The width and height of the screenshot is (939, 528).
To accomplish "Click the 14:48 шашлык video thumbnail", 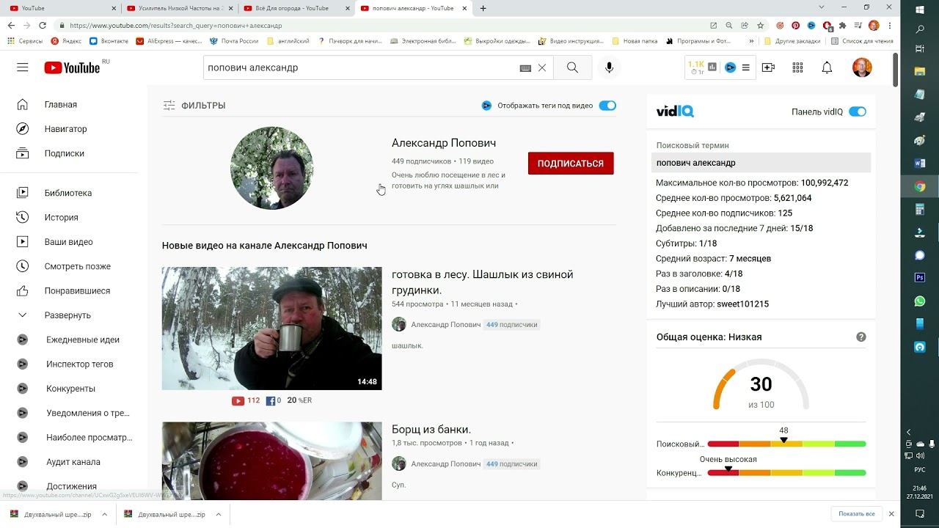I will point(271,329).
